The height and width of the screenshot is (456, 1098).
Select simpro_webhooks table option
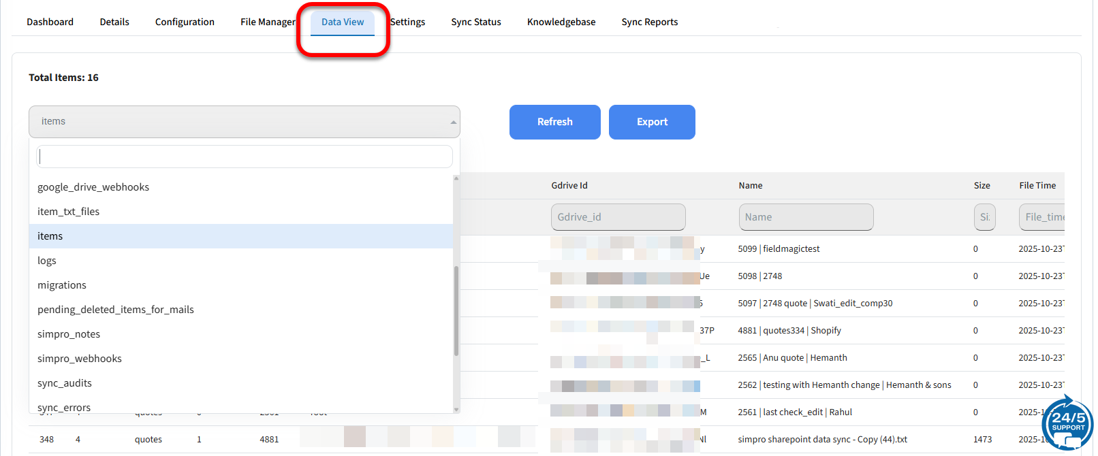point(80,359)
